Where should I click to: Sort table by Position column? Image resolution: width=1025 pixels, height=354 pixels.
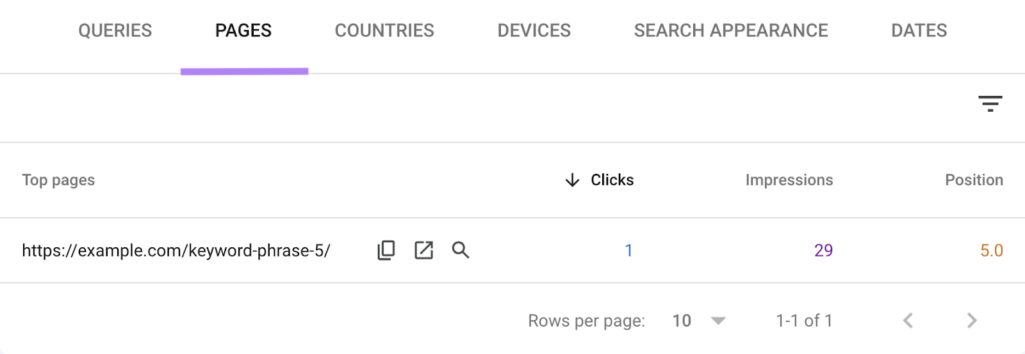(974, 180)
